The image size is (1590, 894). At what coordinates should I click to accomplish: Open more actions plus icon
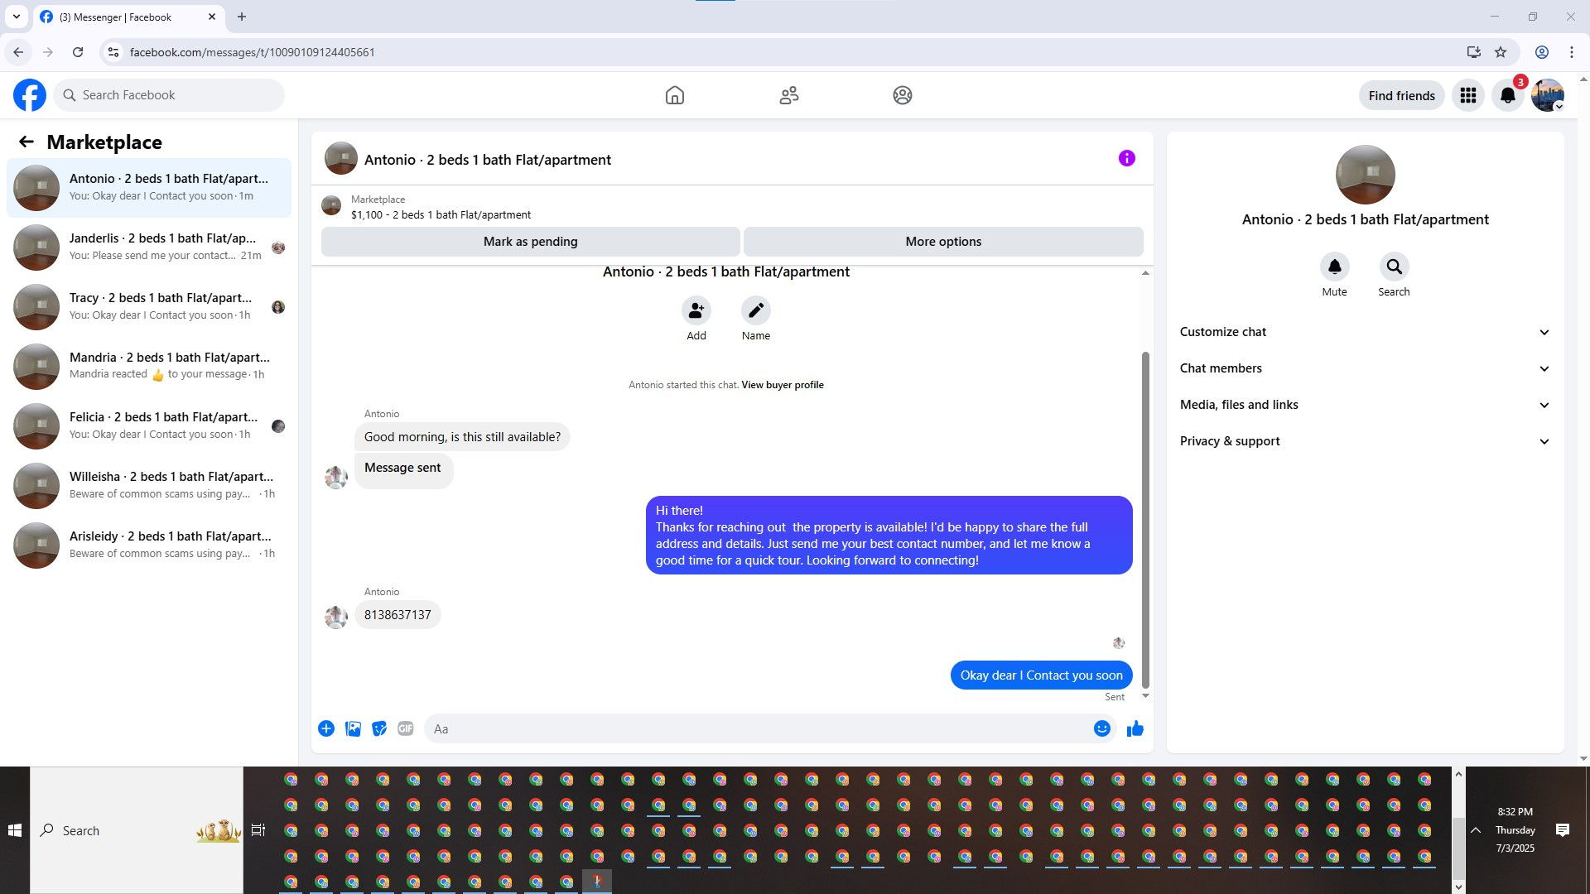click(326, 728)
